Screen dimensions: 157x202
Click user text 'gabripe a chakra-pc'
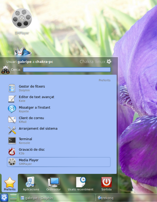35,62
